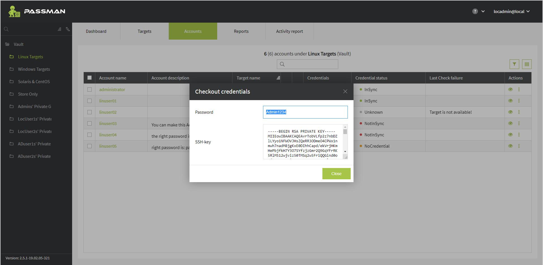Click eye icon for linuser05 row
This screenshot has width=543, height=265.
pos(510,146)
